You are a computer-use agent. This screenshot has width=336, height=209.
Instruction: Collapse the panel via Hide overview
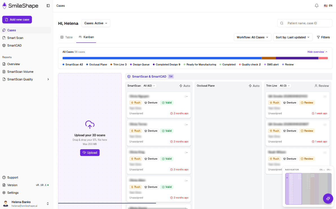pyautogui.click(x=317, y=52)
